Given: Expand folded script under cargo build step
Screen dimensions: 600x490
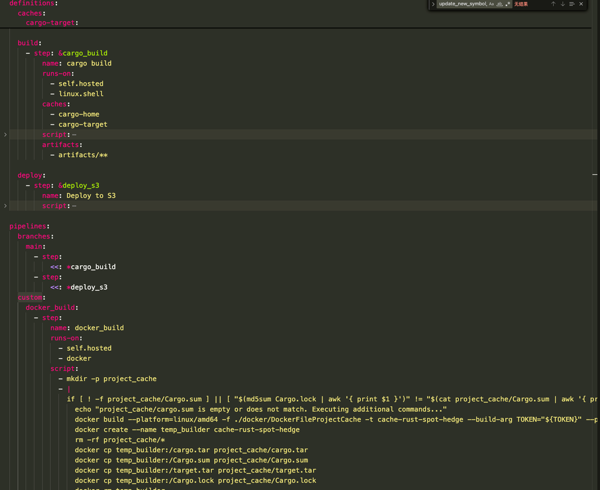Looking at the screenshot, I should pos(5,134).
